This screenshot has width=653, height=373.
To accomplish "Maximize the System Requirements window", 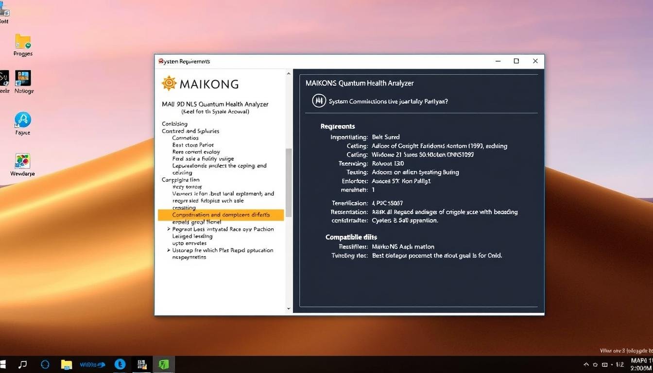I will click(x=516, y=61).
